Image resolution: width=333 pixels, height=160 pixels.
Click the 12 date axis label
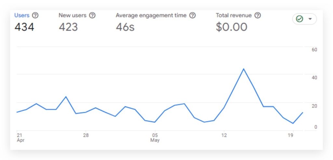click(224, 135)
